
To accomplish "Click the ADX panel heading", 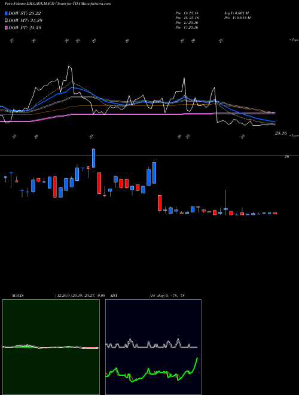I will click(x=114, y=296).
